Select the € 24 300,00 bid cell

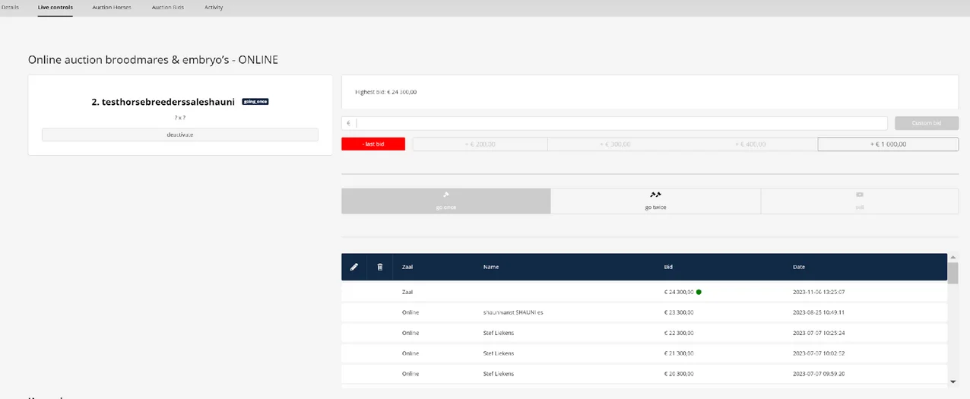(678, 292)
